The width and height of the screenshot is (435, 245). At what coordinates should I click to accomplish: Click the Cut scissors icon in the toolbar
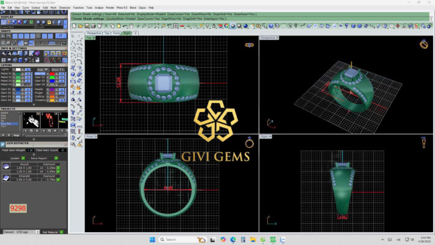pos(106,26)
